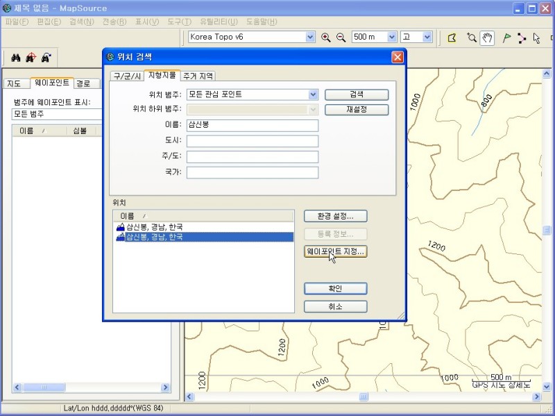Click the recently found places binoculars icon
This screenshot has height=416, width=555.
coord(46,58)
